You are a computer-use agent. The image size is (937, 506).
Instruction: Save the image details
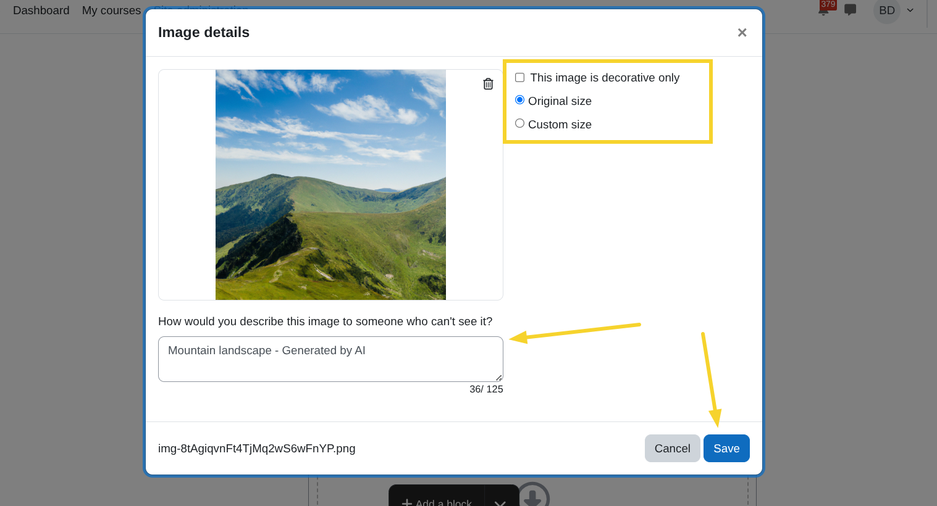[x=726, y=449]
